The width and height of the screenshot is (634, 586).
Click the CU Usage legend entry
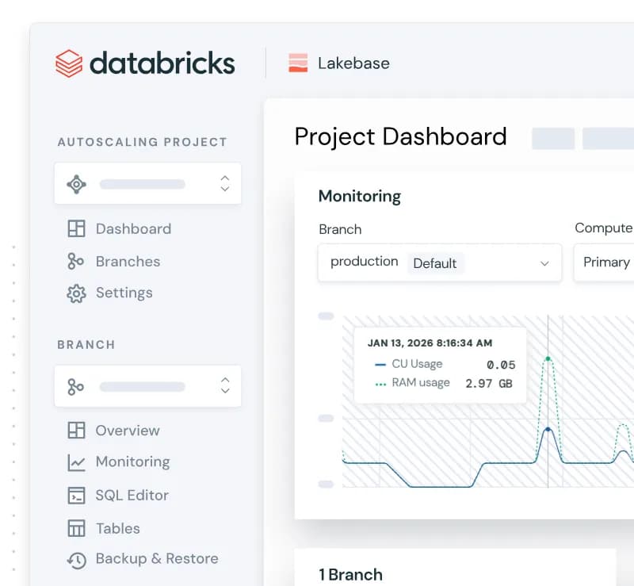point(409,364)
